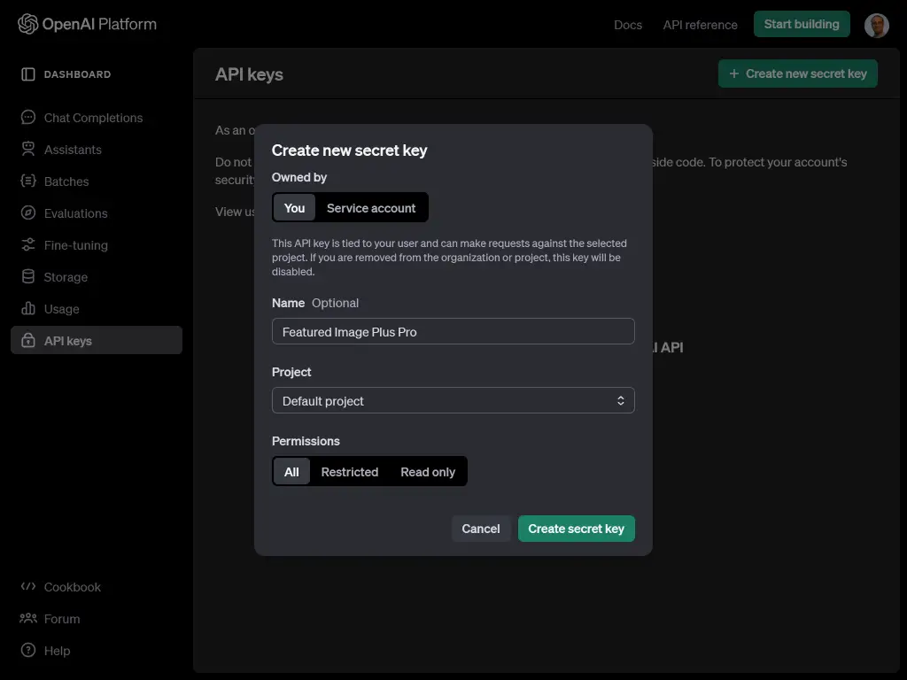Click the API keys lock icon

27,340
